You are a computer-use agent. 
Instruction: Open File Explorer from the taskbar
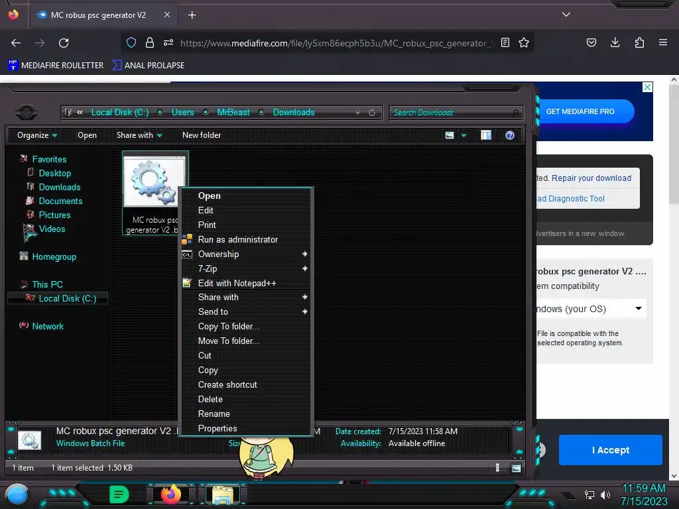coord(223,494)
